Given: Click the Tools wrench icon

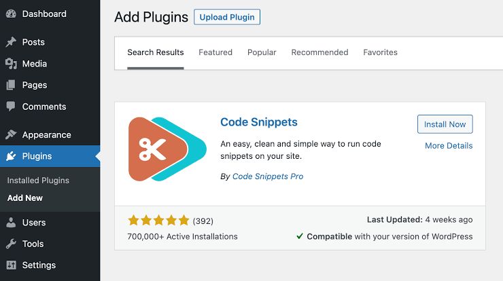Looking at the screenshot, I should (x=11, y=244).
